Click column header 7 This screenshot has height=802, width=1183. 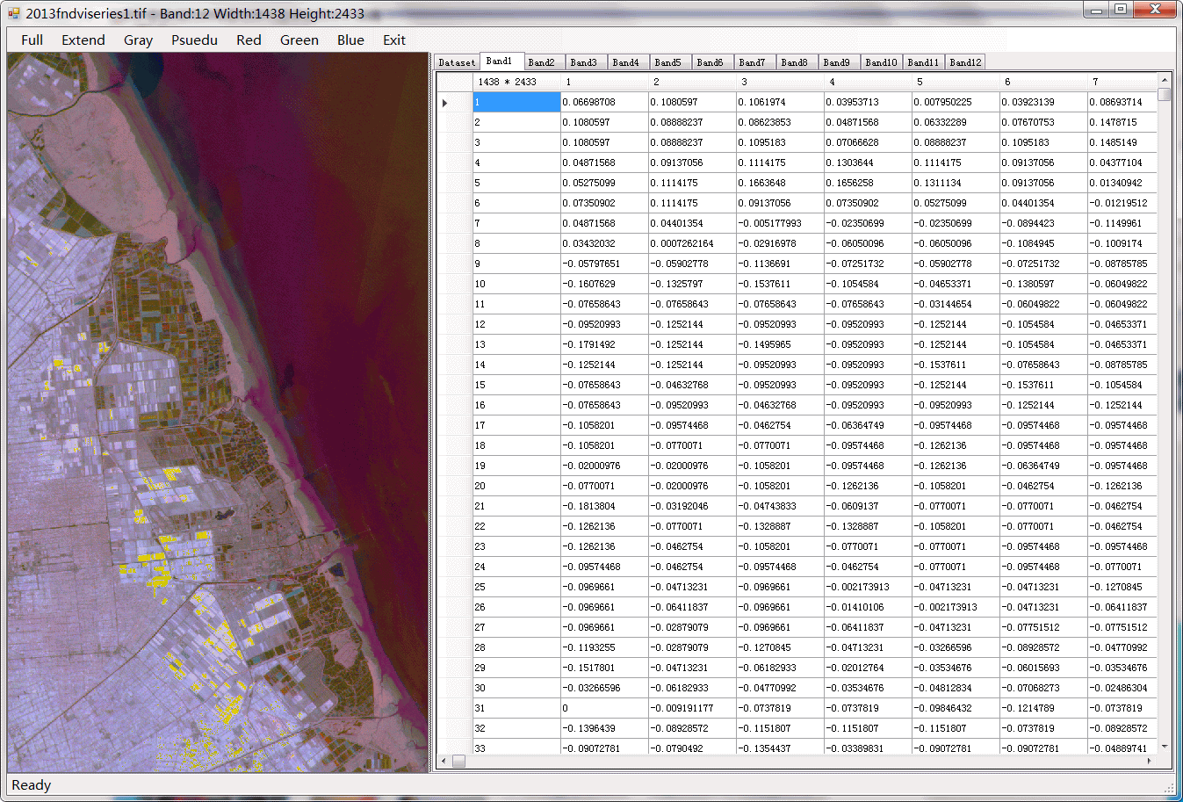pyautogui.click(x=1122, y=82)
